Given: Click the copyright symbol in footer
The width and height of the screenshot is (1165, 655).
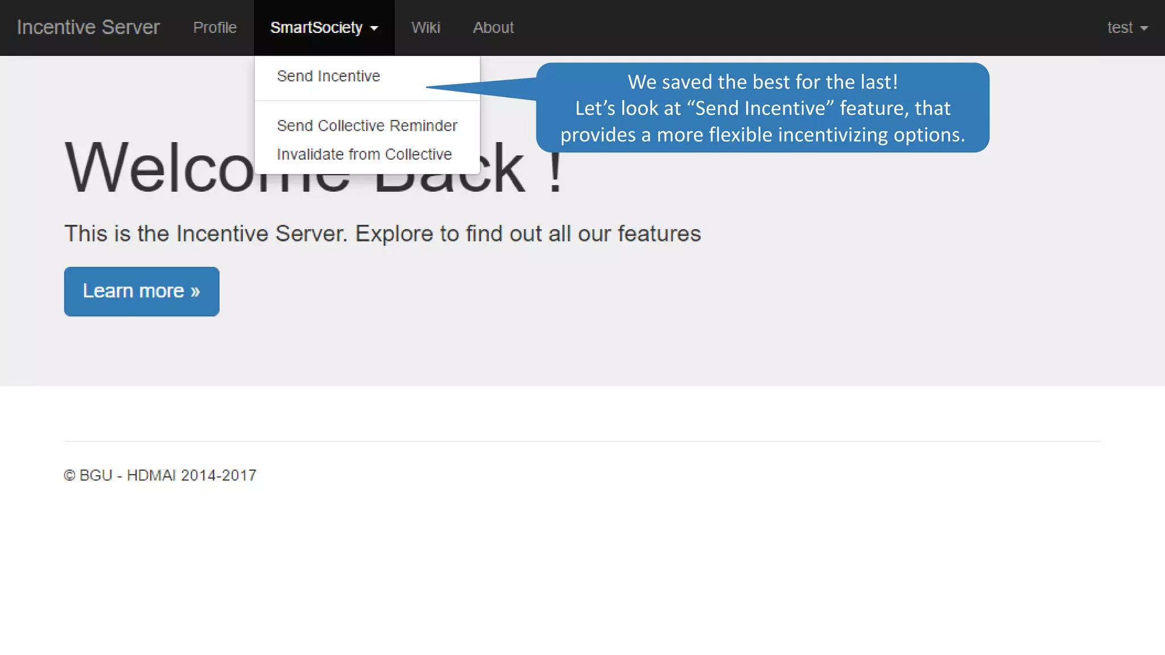Looking at the screenshot, I should tap(69, 475).
